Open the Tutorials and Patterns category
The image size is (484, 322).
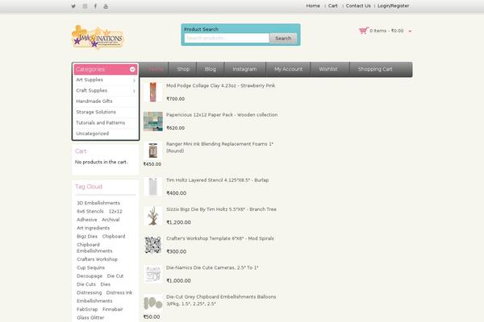pyautogui.click(x=101, y=123)
